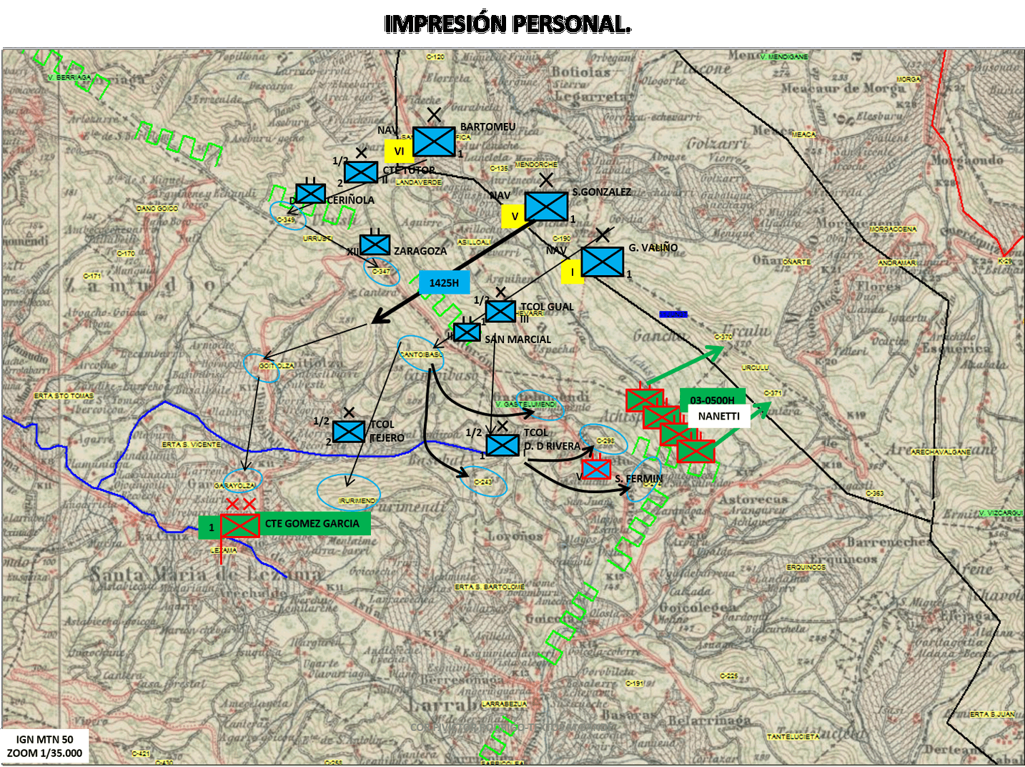
Task: Select the OÑARTE yellow label
Action: pyautogui.click(x=796, y=262)
